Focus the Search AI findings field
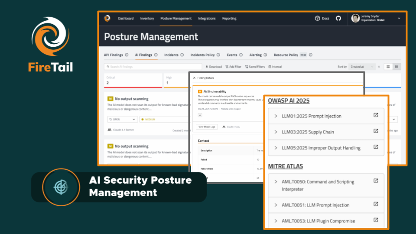This screenshot has width=416, height=234. click(x=153, y=67)
